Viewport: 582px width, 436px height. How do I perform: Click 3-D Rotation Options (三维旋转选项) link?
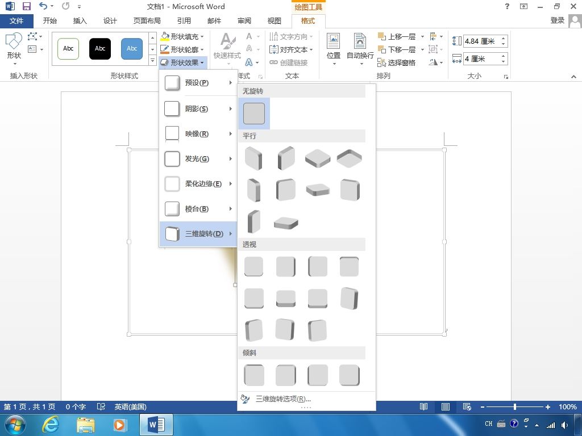tap(283, 399)
